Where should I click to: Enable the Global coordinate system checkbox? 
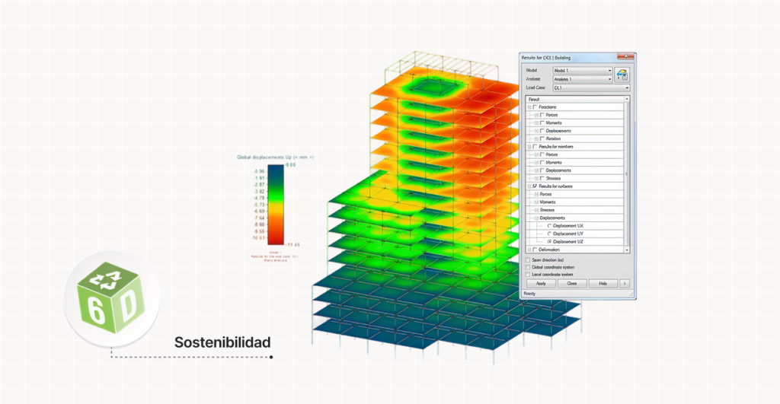528,267
